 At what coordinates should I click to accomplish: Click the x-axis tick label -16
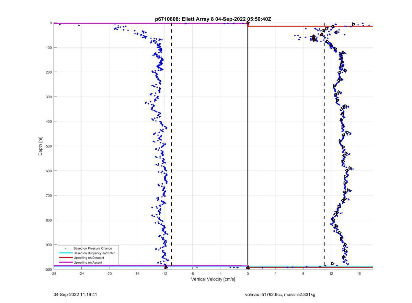(x=137, y=274)
